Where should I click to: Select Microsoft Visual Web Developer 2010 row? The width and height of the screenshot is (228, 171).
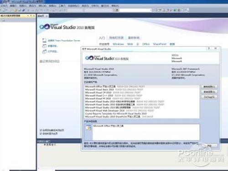(142, 110)
